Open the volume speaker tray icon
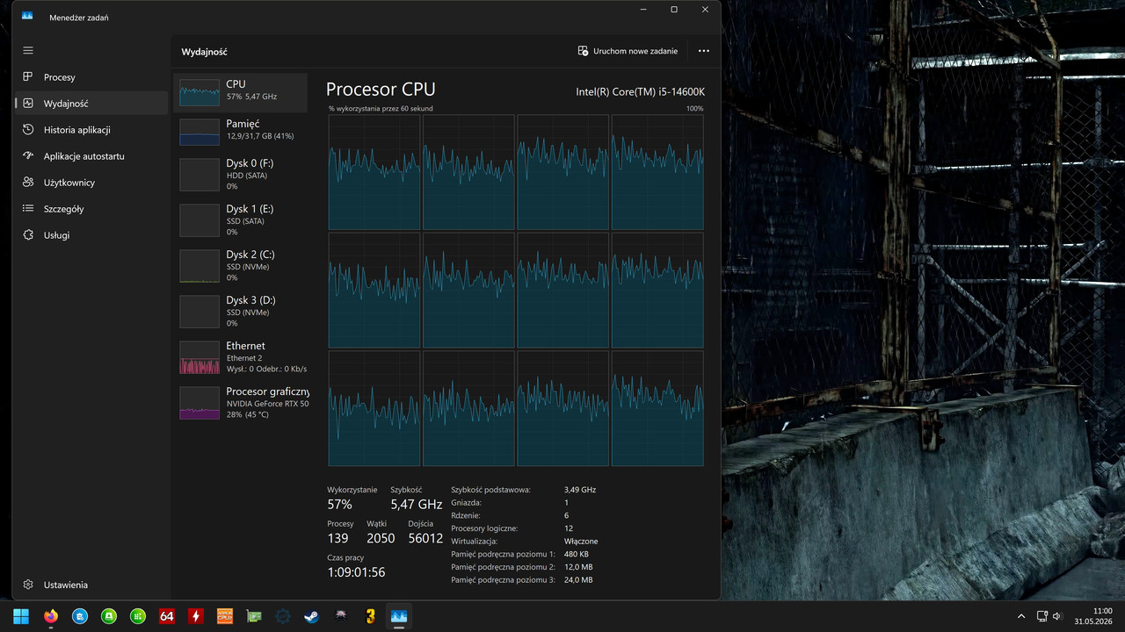The image size is (1125, 632). point(1056,616)
